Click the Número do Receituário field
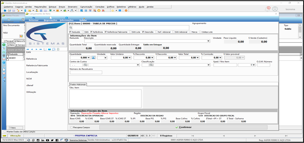Viewport: 304px width, 143px height. (86, 72)
